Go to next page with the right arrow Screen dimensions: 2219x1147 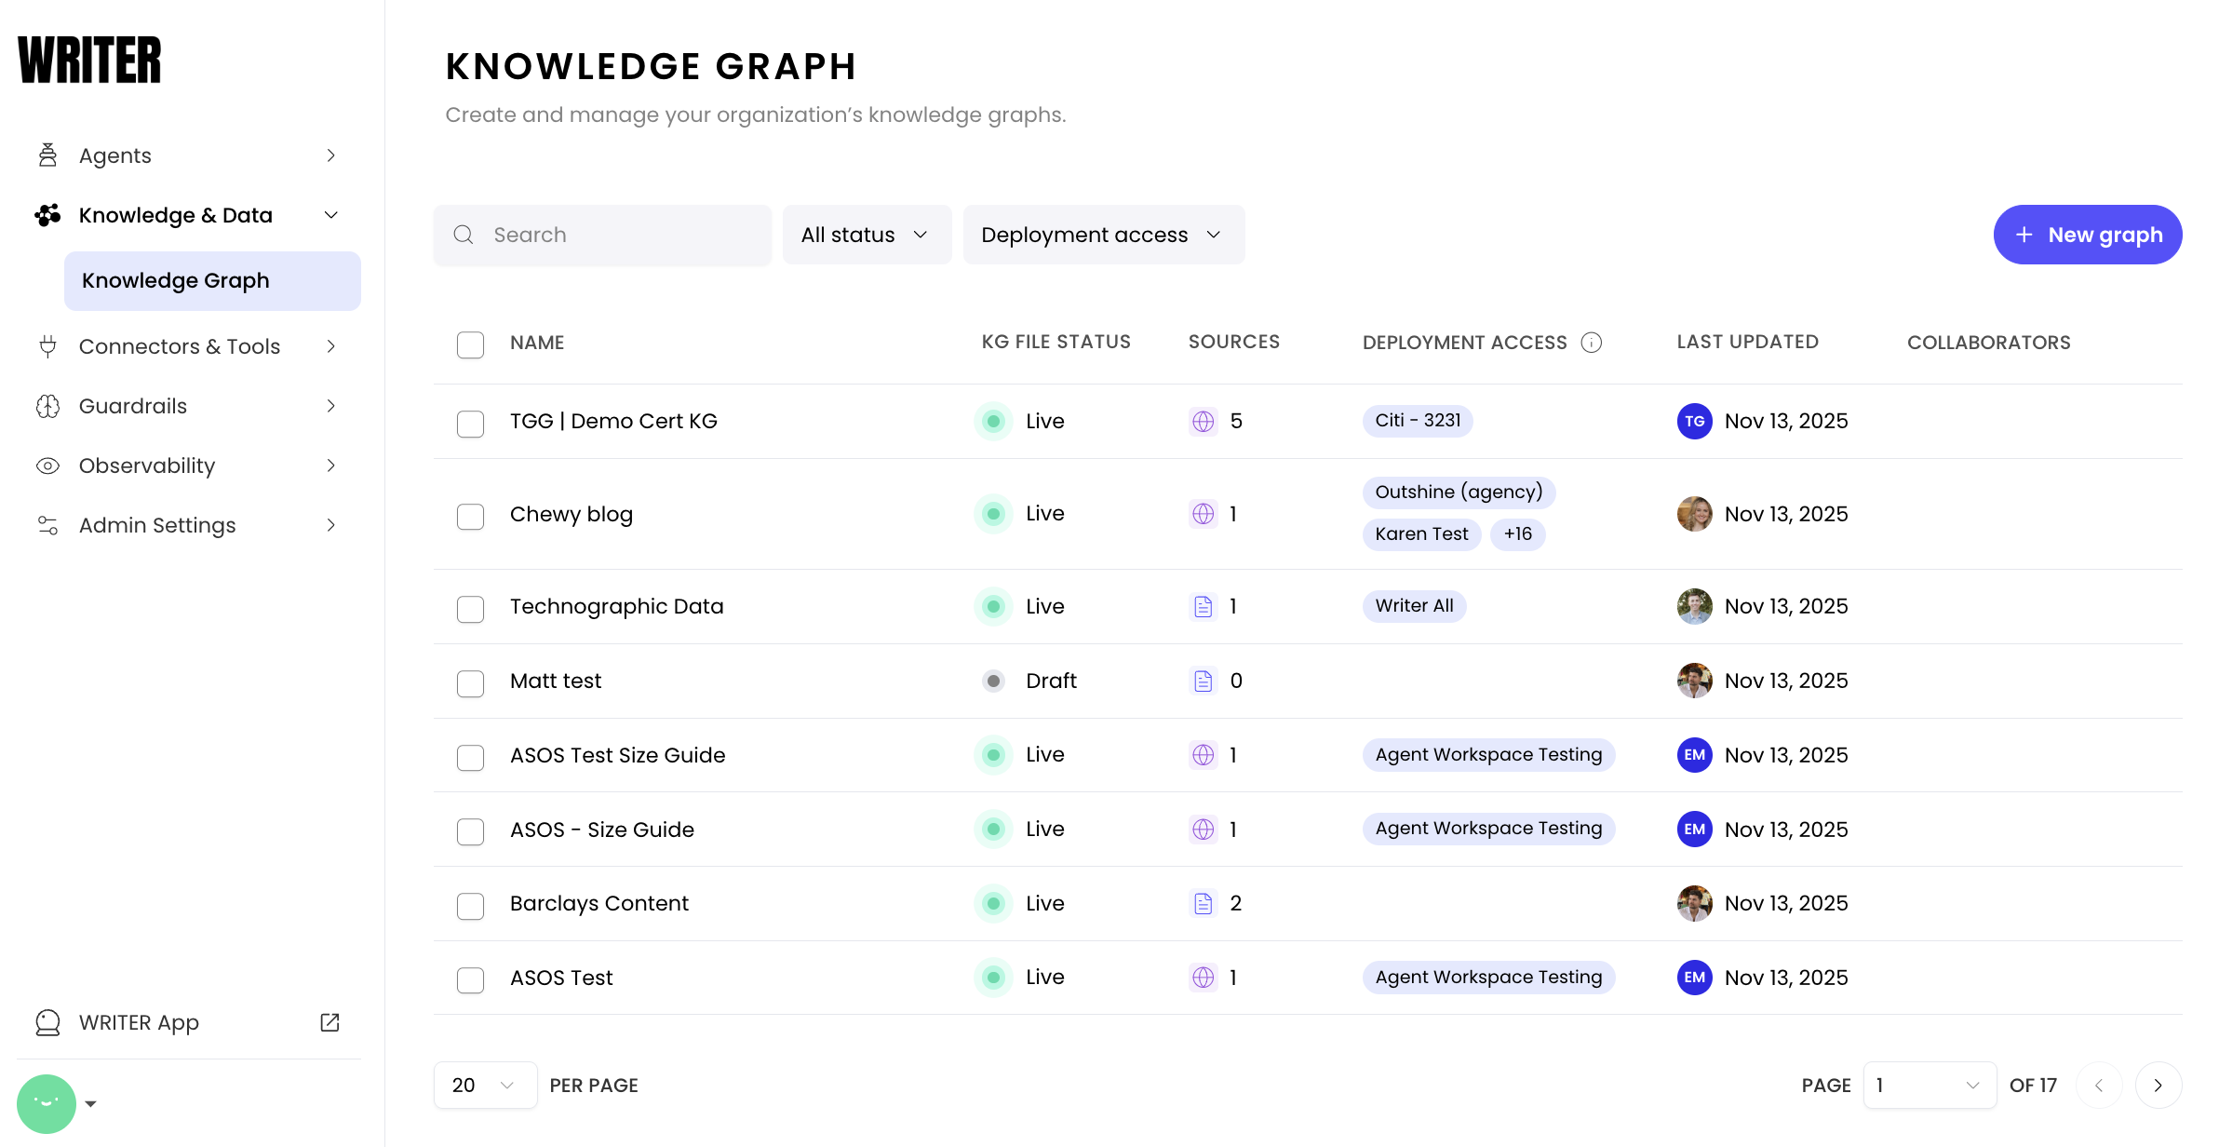point(2158,1086)
